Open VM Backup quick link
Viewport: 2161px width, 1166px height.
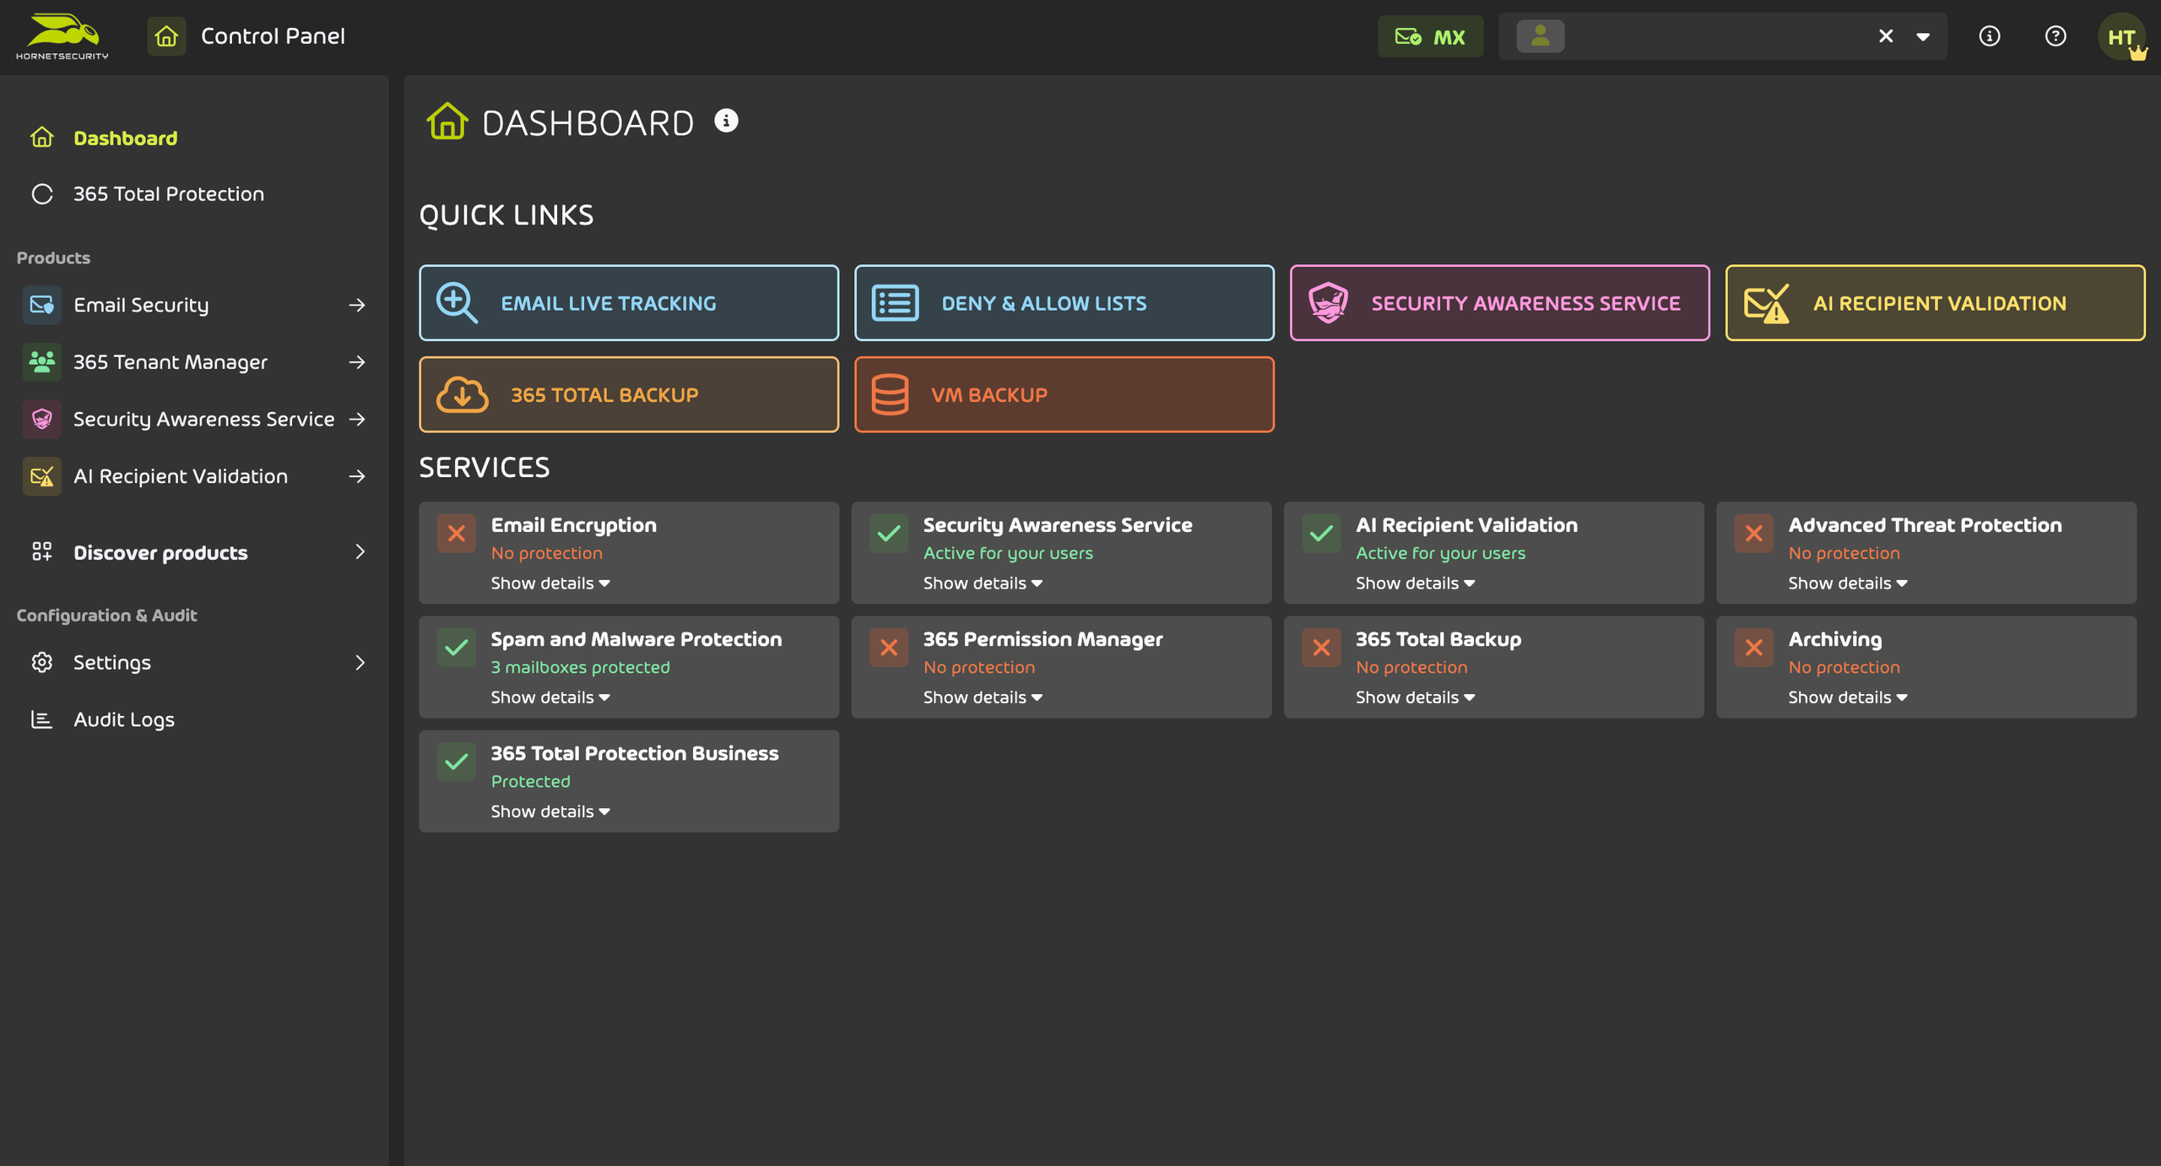tap(1064, 394)
